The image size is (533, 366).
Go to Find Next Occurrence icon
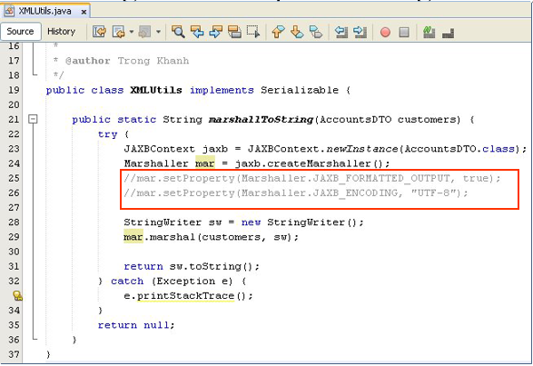coord(216,32)
